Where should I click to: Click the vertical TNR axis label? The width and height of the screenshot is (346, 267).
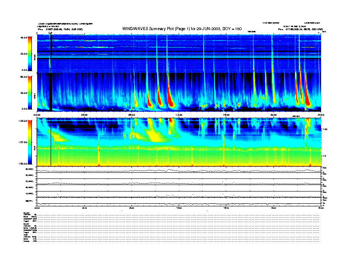35,149
